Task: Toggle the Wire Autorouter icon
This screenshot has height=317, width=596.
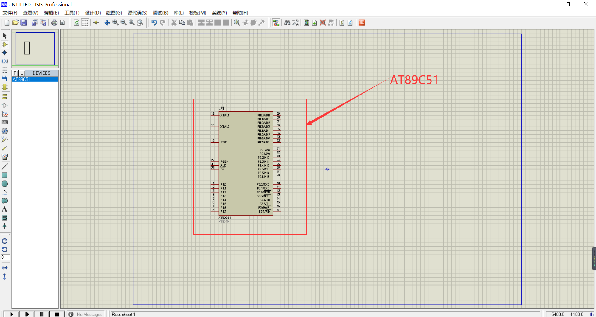Action: (x=276, y=23)
